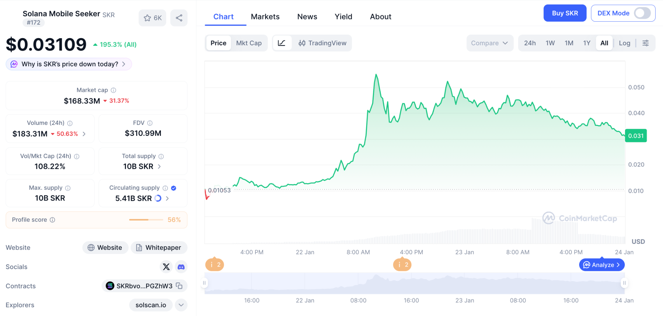Copy the SKR contract address
This screenshot has height=316, width=663.
[179, 286]
